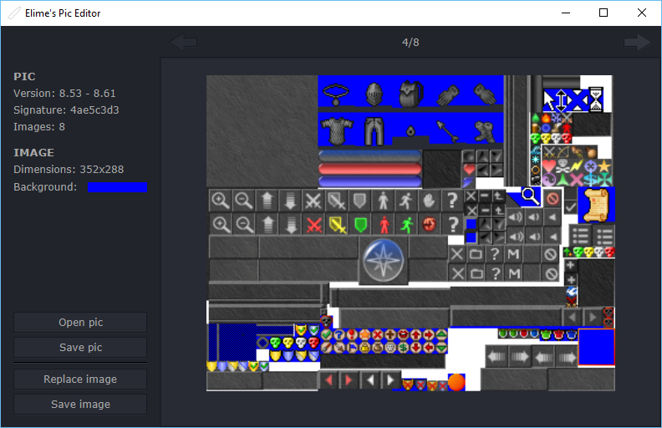Go to previous image with left arrow
662x428 pixels.
(183, 42)
